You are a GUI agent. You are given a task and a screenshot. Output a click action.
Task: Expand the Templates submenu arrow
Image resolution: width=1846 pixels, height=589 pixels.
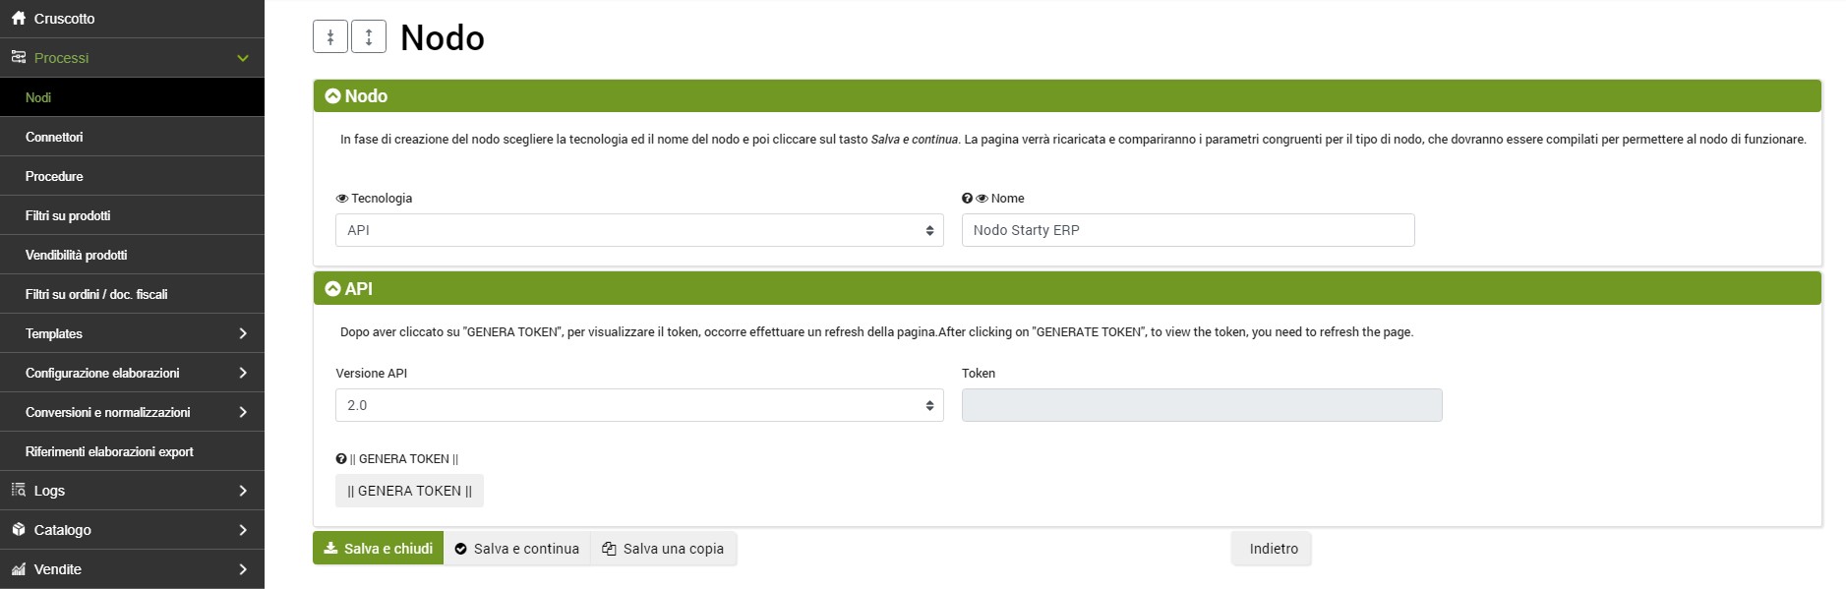(x=243, y=333)
